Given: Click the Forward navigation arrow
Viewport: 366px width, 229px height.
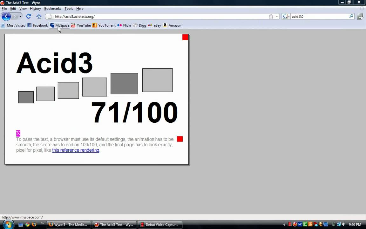Looking at the screenshot, I should point(15,16).
